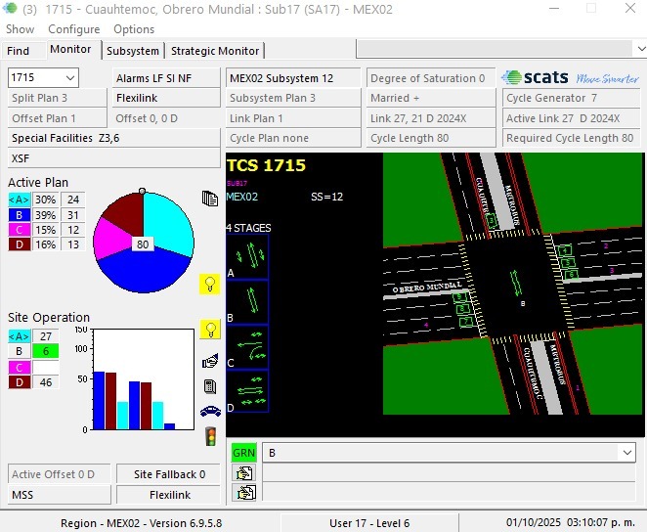
Task: Select the stage B diagram thumbnail
Action: (x=247, y=302)
